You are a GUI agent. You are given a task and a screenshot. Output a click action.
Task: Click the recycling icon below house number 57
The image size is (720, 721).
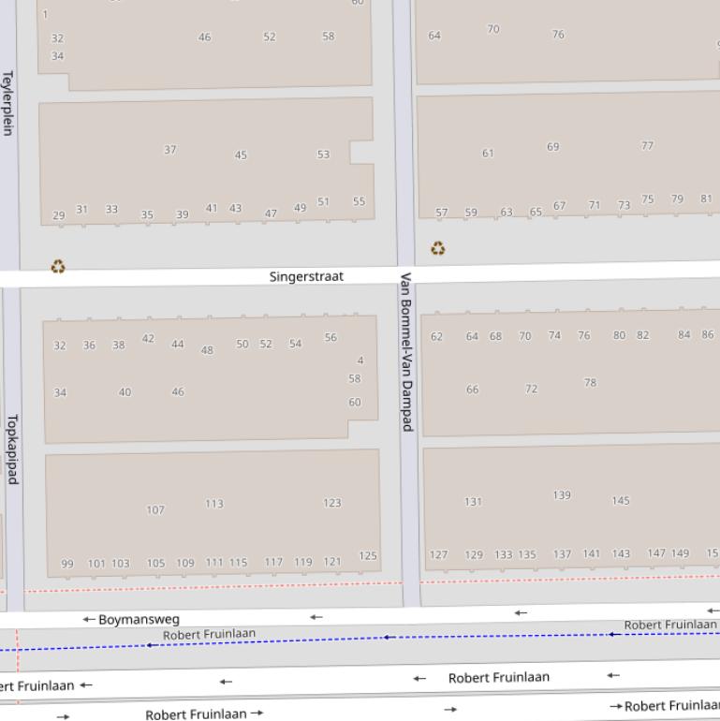click(x=437, y=248)
